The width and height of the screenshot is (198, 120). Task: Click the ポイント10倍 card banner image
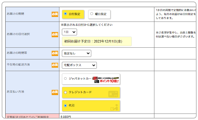coord(106,80)
